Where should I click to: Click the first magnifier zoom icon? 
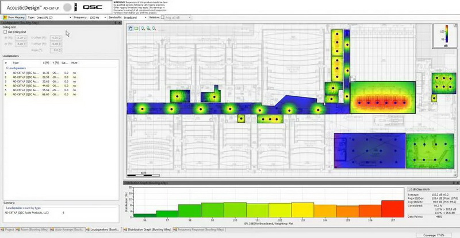143,29
